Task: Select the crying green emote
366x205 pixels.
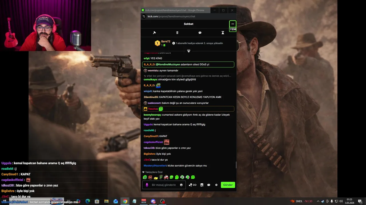Action: coord(145,177)
